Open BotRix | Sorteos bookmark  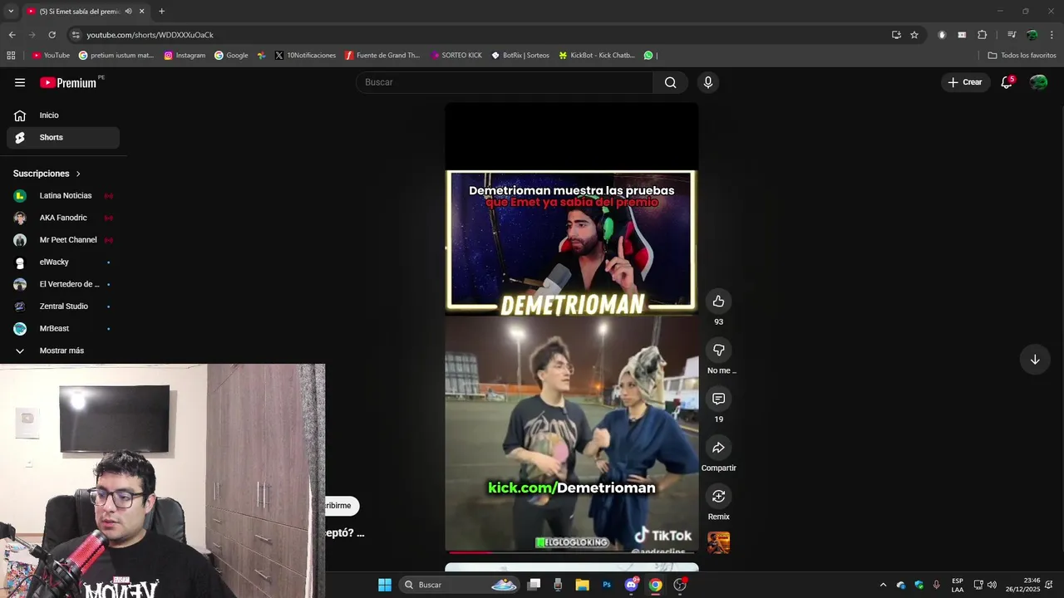(x=520, y=56)
